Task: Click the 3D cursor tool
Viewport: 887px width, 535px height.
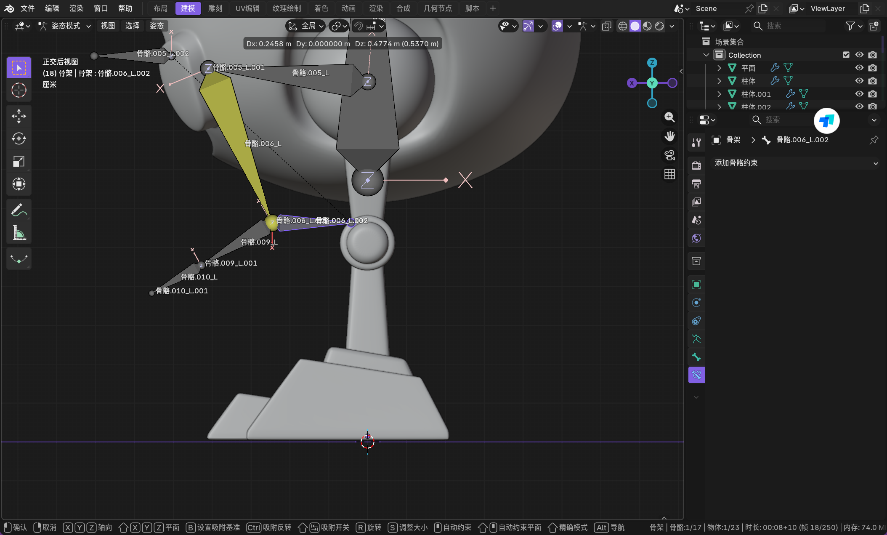Action: [19, 90]
